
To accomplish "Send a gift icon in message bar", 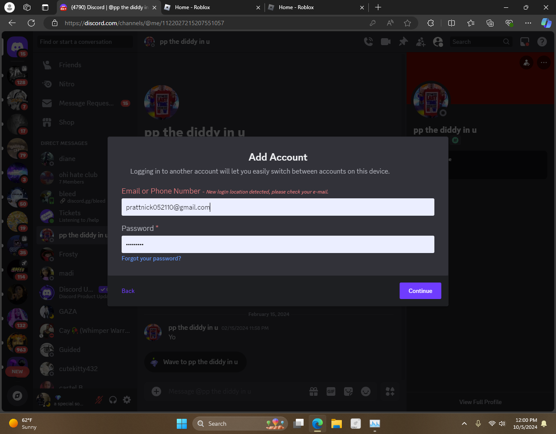I will [314, 391].
